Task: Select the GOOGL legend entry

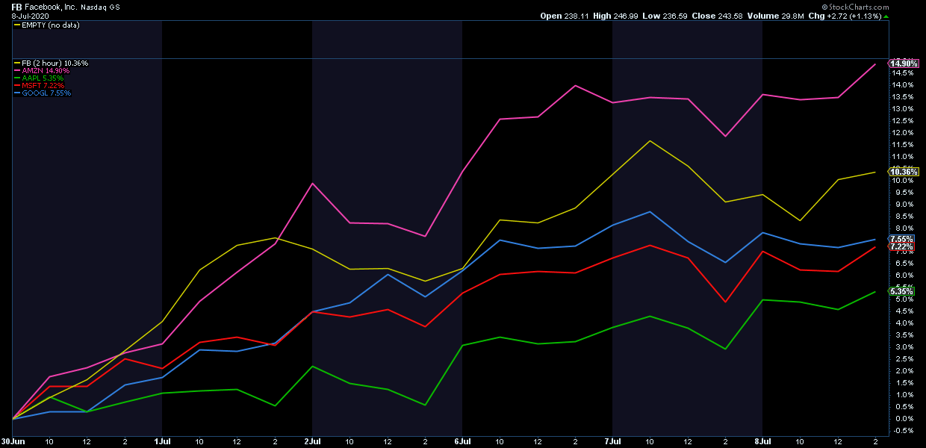Action: pyautogui.click(x=46, y=93)
